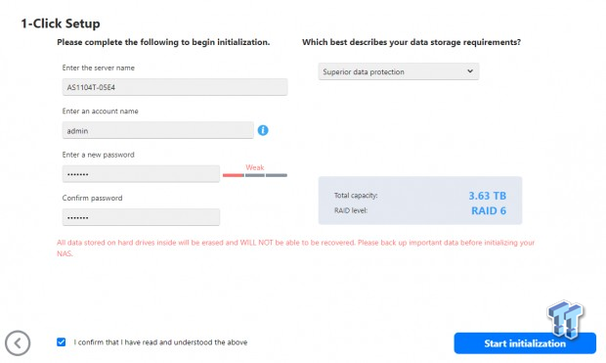Click the password strength meter bar
Viewport: 606px width, 363px height.
click(255, 175)
